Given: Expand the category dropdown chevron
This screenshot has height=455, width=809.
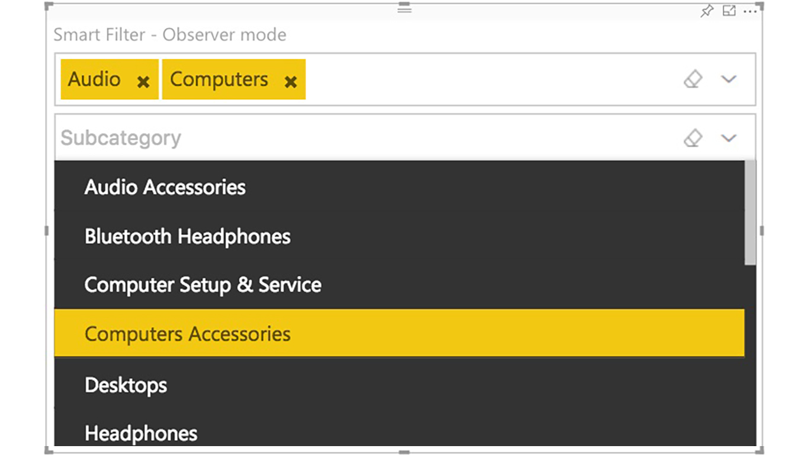Looking at the screenshot, I should [x=728, y=79].
